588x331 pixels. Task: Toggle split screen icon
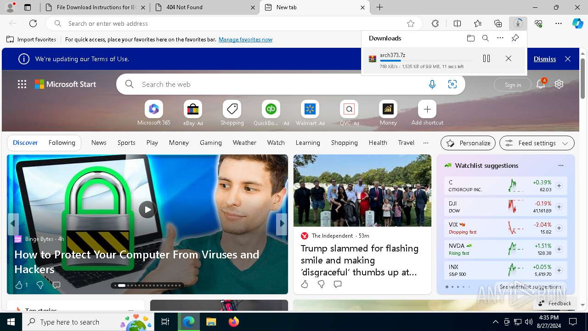point(457,23)
